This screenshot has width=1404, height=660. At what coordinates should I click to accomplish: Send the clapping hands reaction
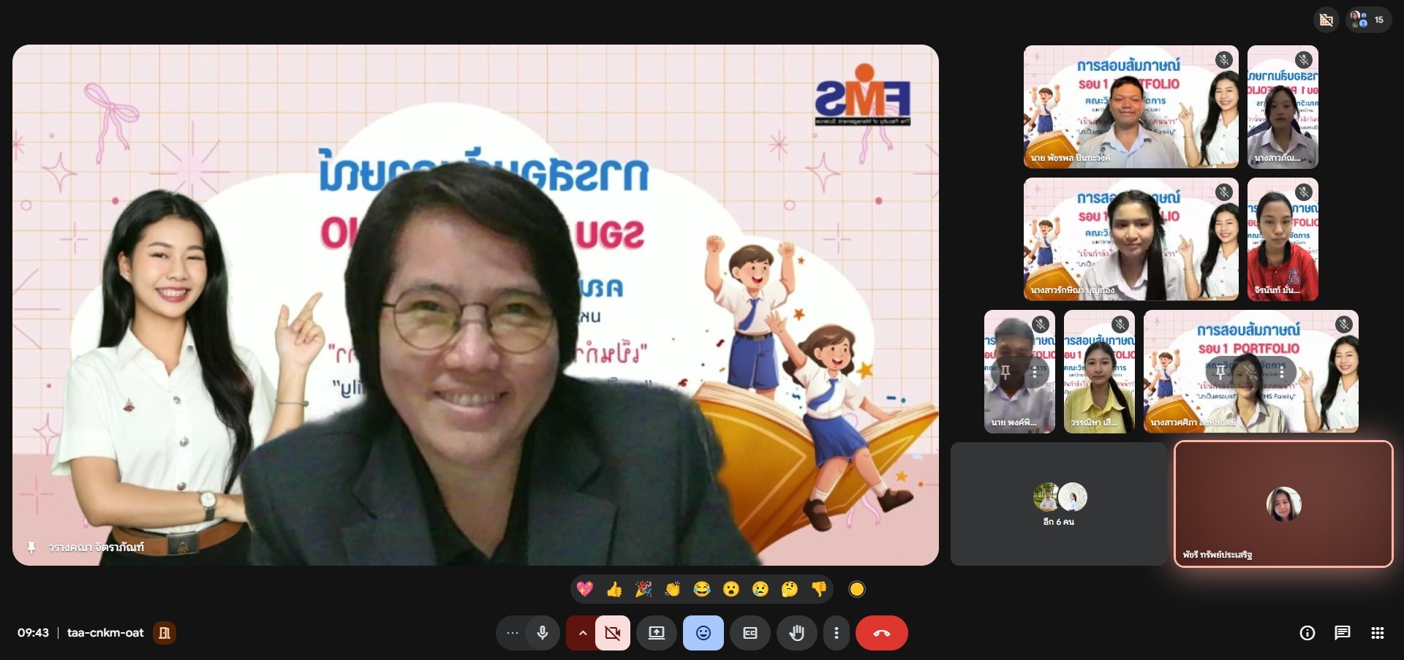[673, 589]
